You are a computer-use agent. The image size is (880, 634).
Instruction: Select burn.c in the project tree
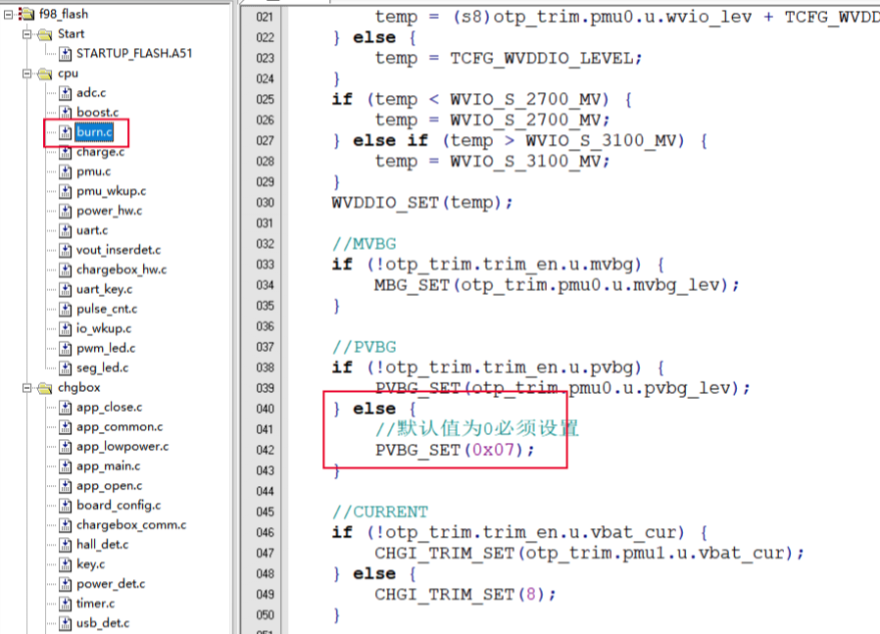pos(94,132)
